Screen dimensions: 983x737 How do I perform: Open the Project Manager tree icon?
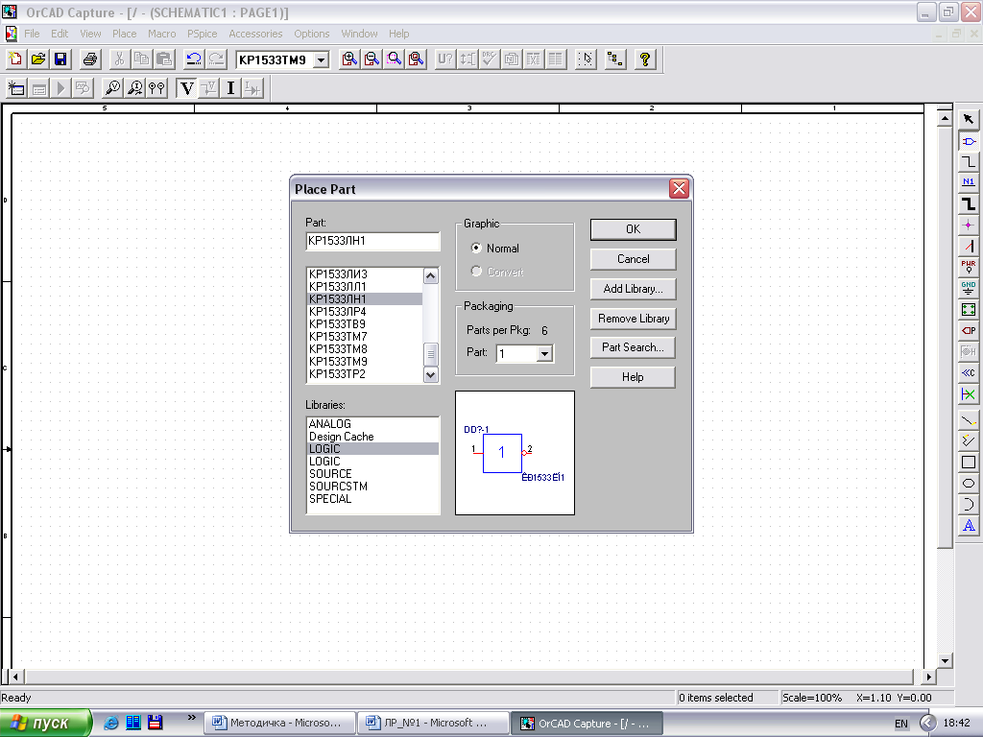(615, 59)
